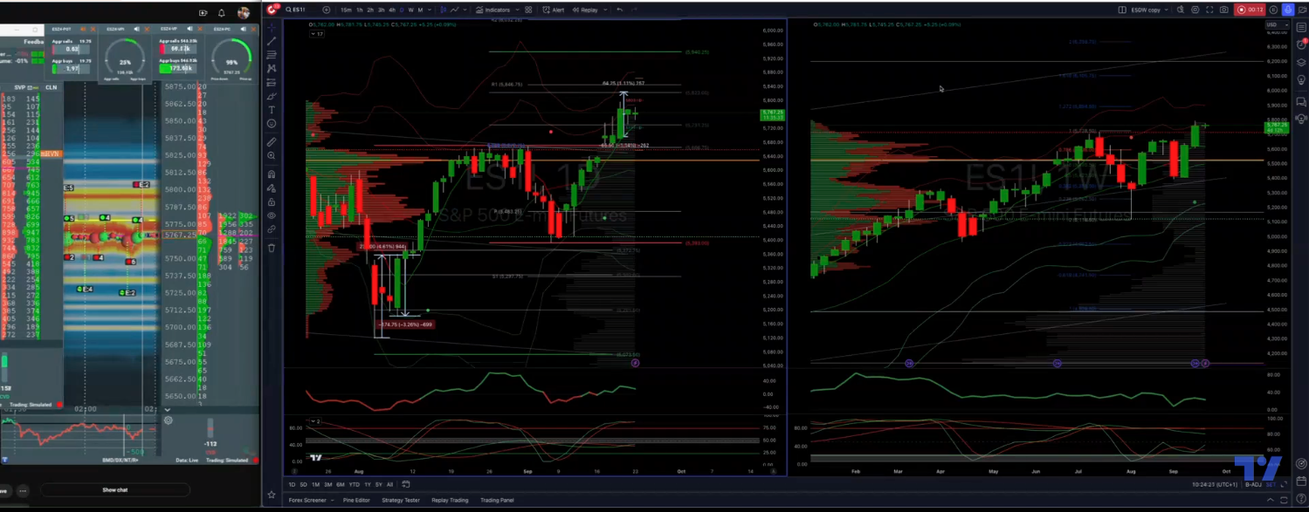Expand the Indicators favorites dropdown
Viewport: 1309px width, 512px height.
tap(517, 10)
